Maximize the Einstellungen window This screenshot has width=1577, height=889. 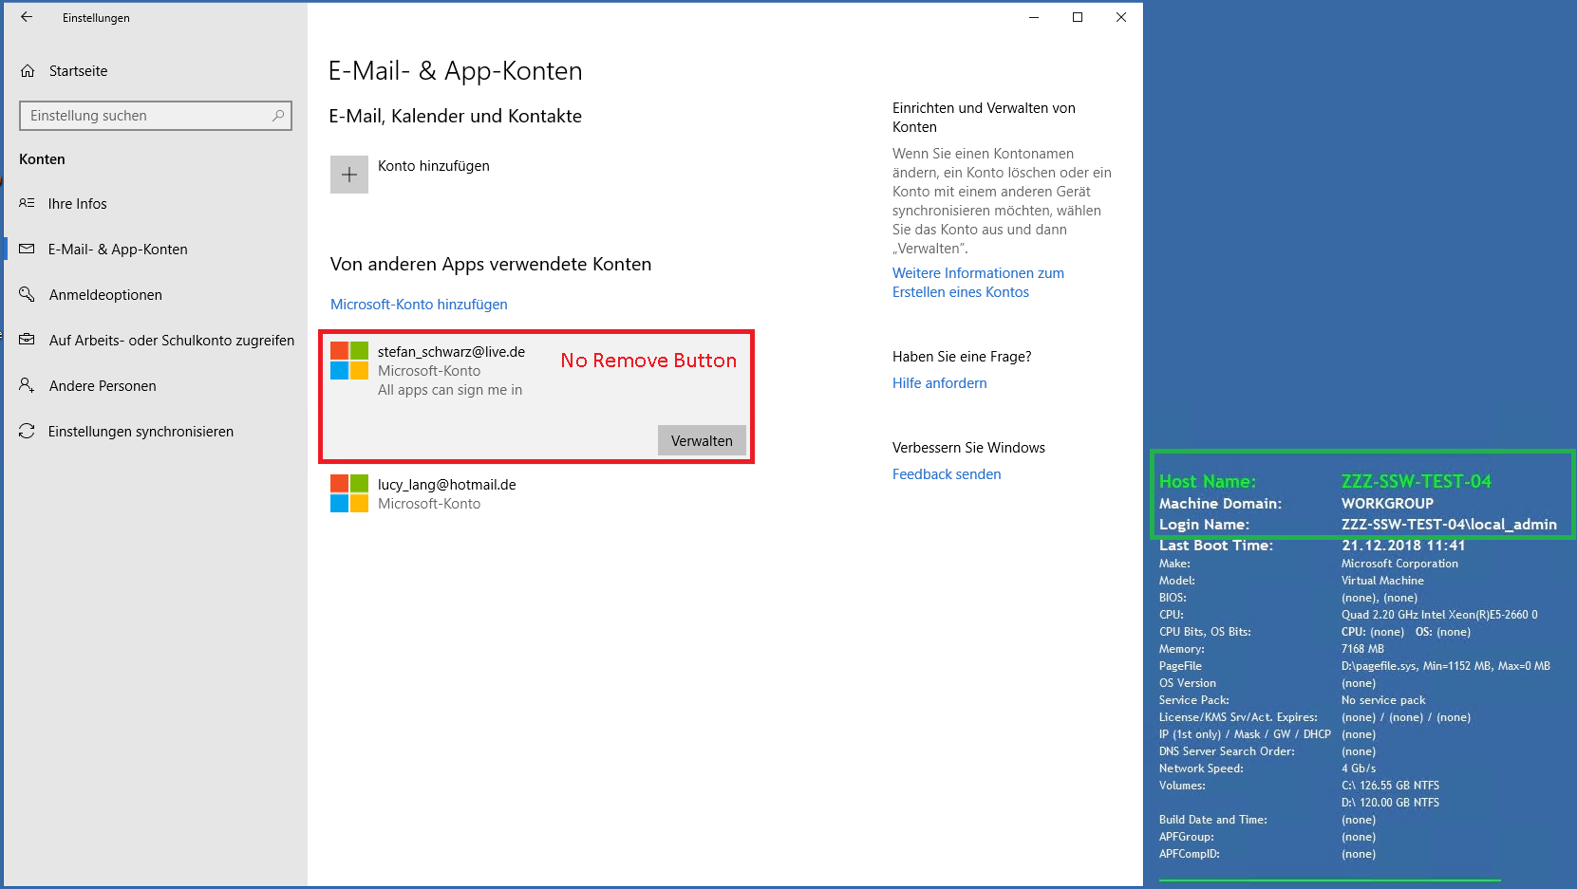pos(1078,17)
